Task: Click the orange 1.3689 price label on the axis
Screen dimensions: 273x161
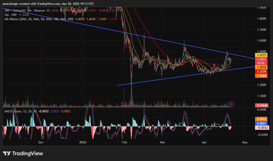Action: point(262,76)
